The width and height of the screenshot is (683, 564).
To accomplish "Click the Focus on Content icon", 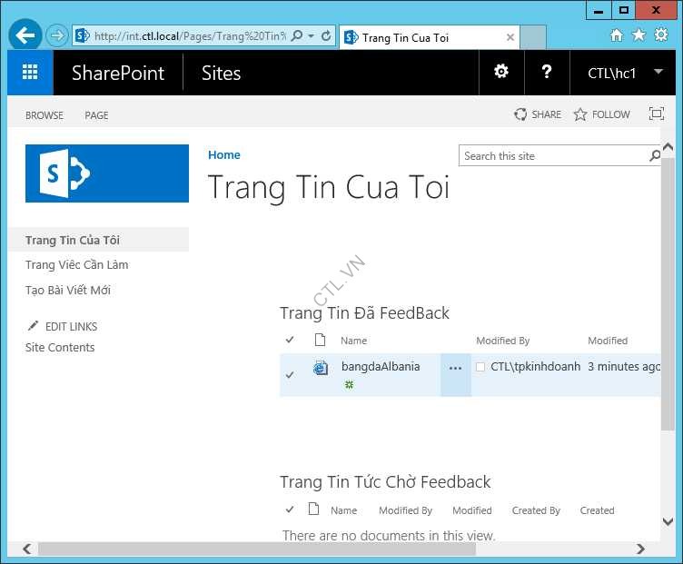I will pos(656,114).
